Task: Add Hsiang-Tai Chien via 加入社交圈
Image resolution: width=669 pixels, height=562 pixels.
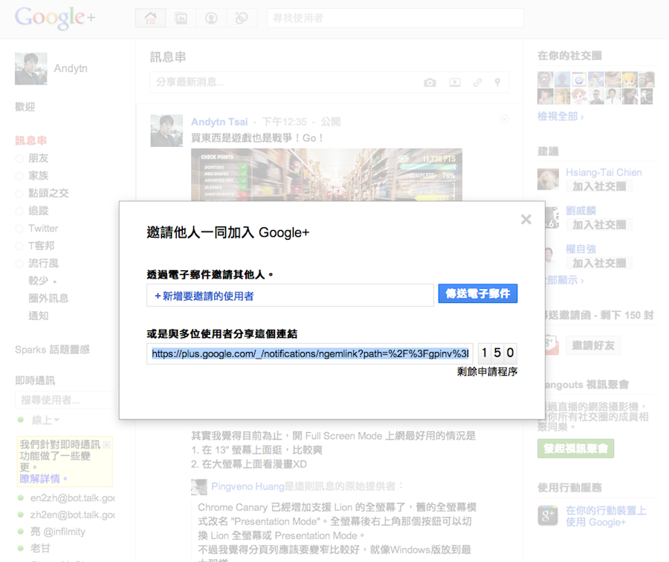Action: click(599, 186)
